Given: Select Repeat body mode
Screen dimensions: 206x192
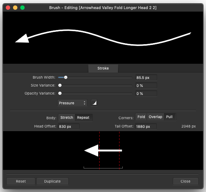Looking at the screenshot, I should pyautogui.click(x=83, y=117).
